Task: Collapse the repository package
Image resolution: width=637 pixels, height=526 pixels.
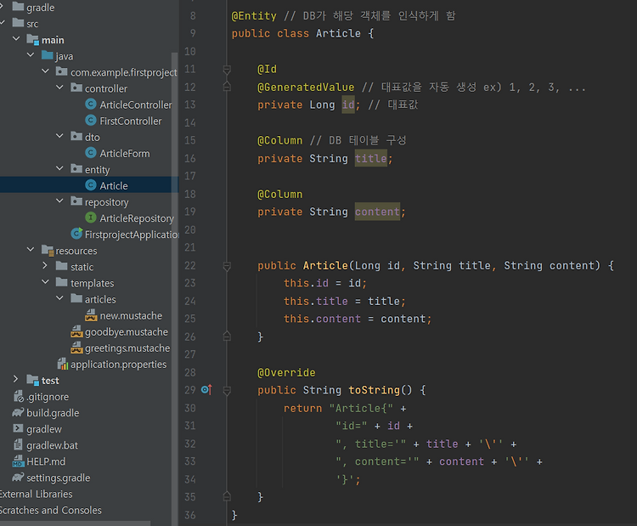Action: [59, 201]
